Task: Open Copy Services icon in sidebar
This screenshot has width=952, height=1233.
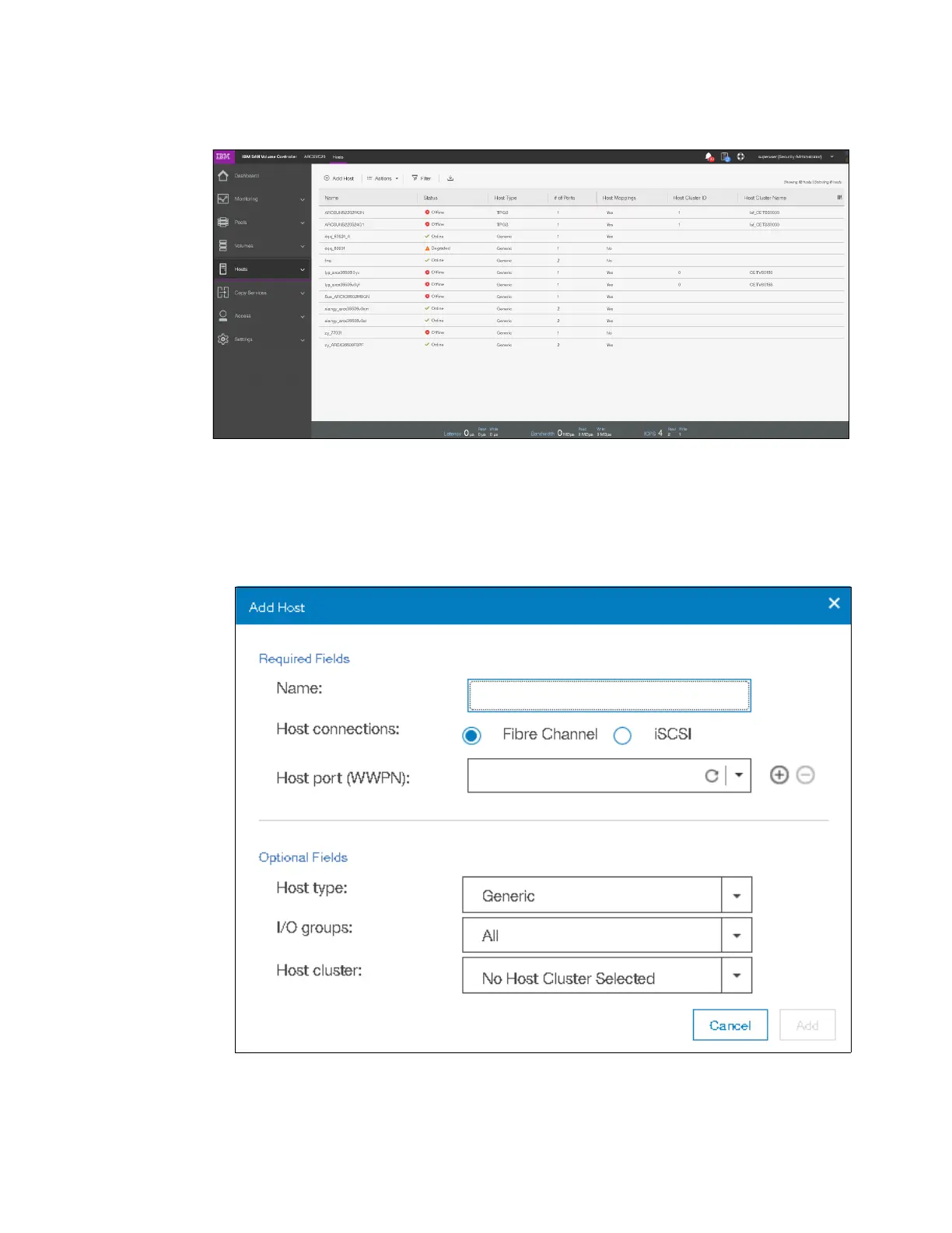Action: pos(223,293)
